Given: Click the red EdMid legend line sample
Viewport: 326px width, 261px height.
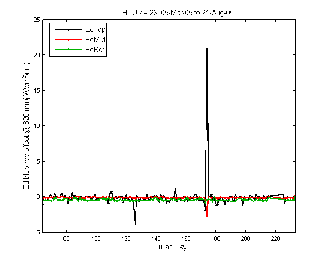Looking at the screenshot, I should (68, 40).
